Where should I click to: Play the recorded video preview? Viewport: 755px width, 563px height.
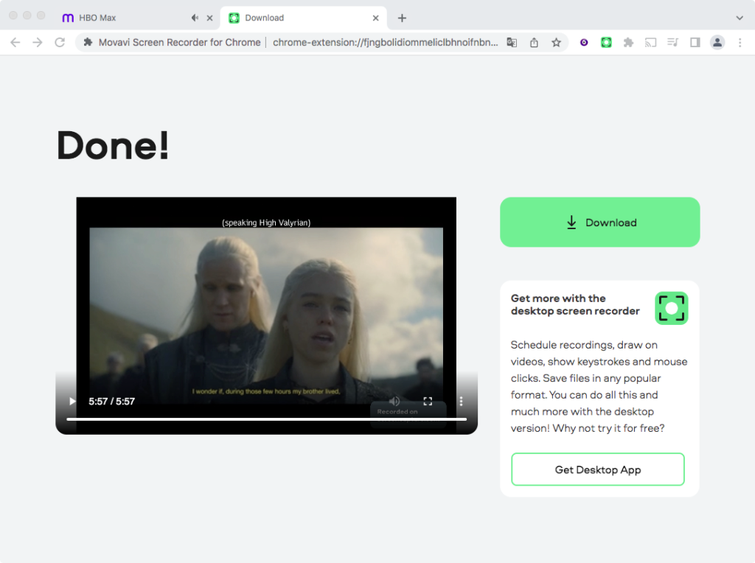coord(72,402)
